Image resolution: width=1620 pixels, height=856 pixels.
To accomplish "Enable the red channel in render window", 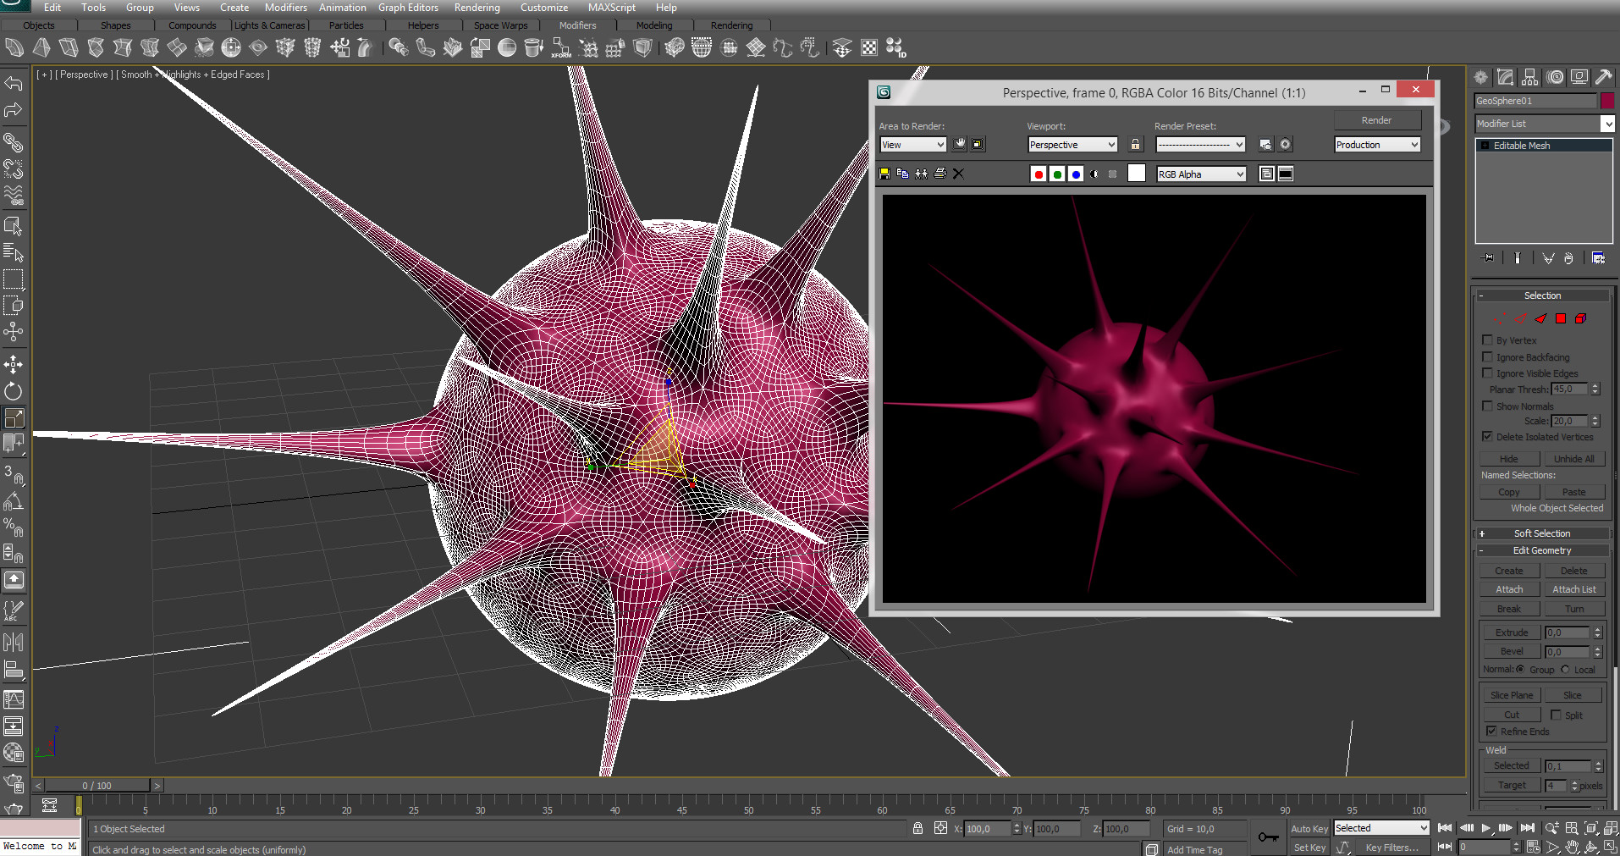I will 1039,174.
